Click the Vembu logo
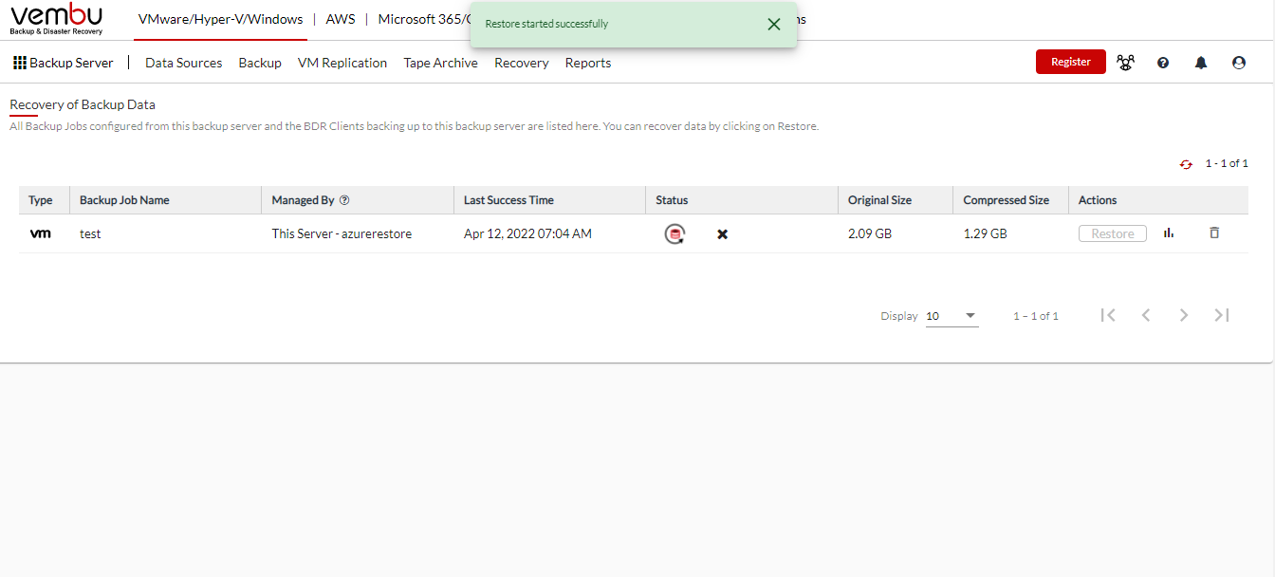 (x=57, y=19)
